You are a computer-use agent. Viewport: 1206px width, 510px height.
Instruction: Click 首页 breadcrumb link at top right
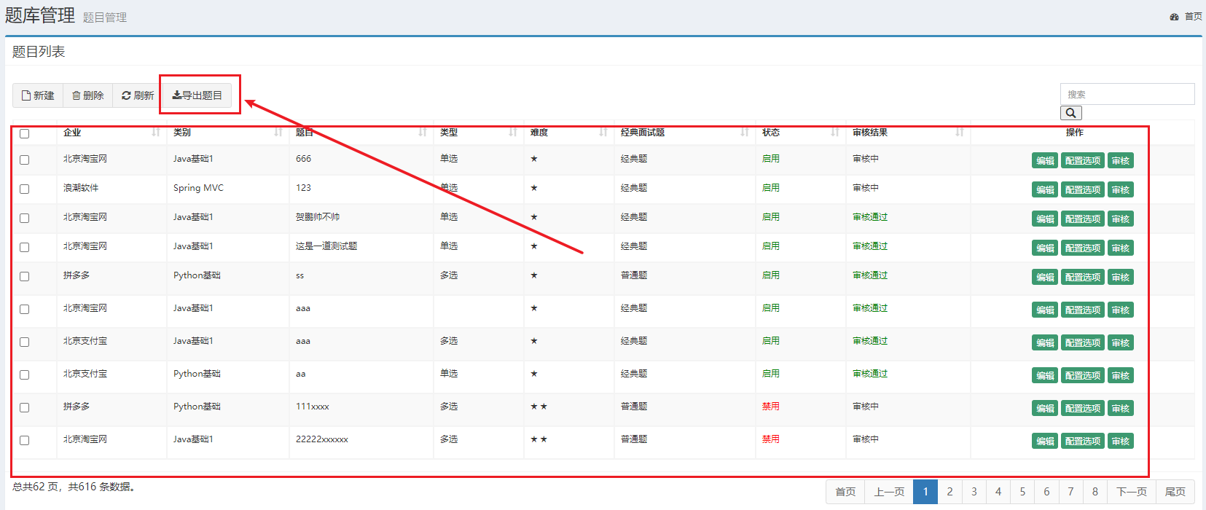coord(1193,17)
